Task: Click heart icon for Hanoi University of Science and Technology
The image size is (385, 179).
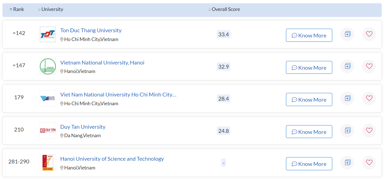Action: 369,163
